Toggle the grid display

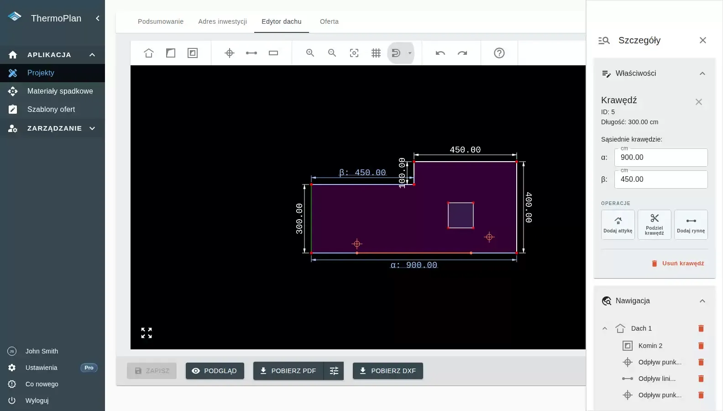[x=376, y=53]
